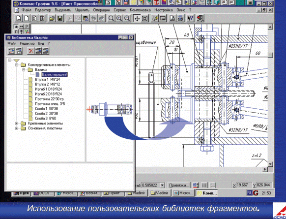Image resolution: width=286 pixels, height=219 pixels.
Task: Cut selection with the scissors icon
Action: tap(69, 18)
